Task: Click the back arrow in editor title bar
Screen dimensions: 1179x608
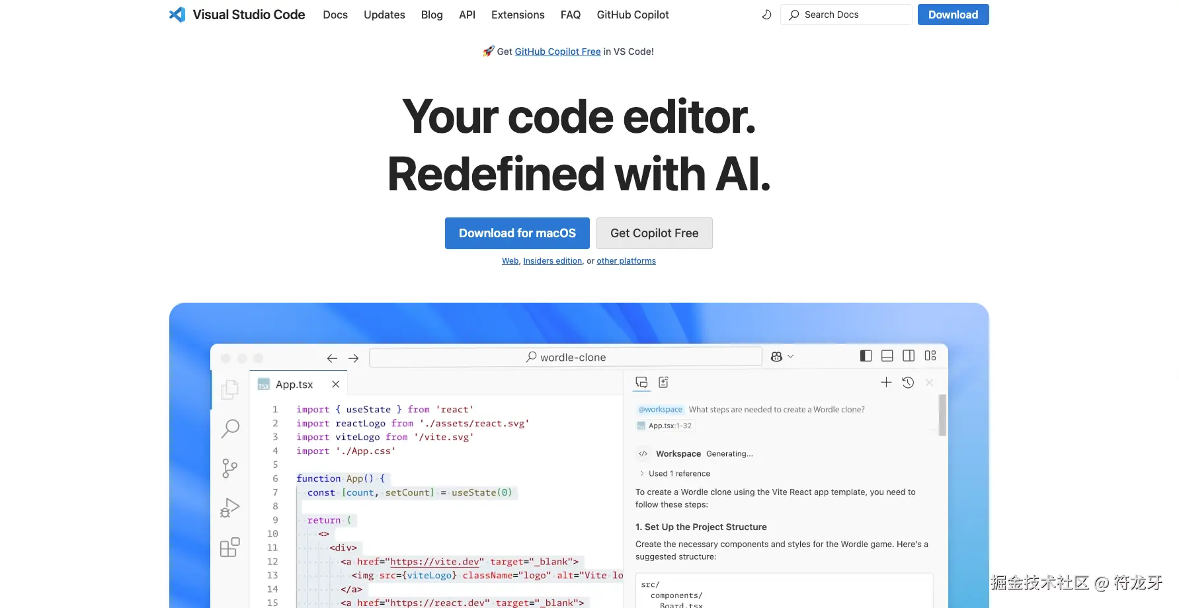Action: click(x=332, y=358)
